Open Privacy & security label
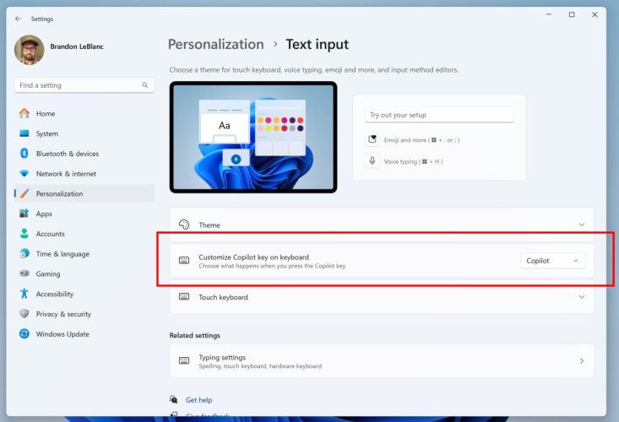The height and width of the screenshot is (422, 619). (63, 314)
